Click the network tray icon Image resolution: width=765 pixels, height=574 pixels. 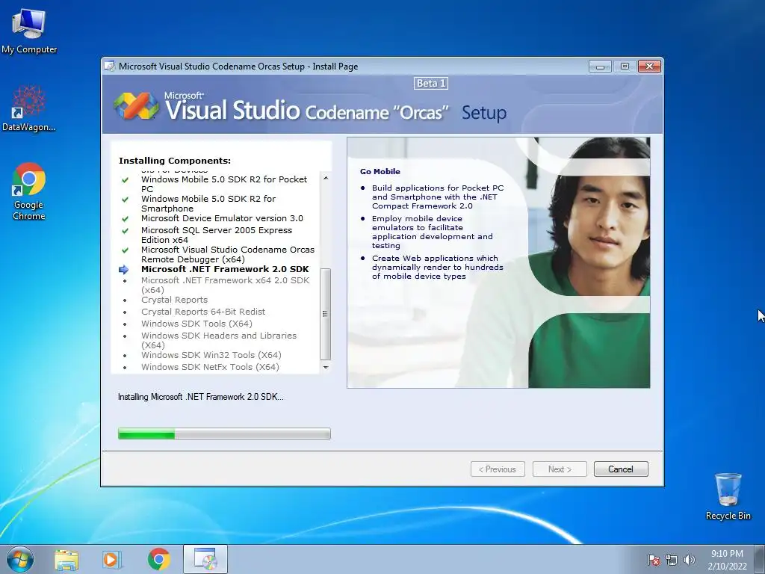[x=672, y=560]
